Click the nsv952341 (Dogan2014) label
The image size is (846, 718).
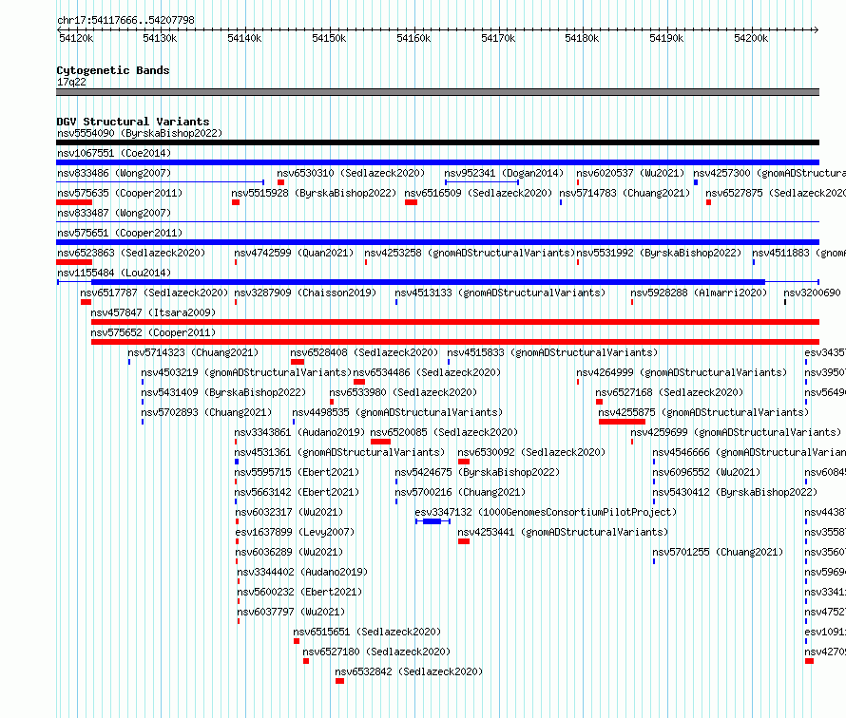[504, 173]
